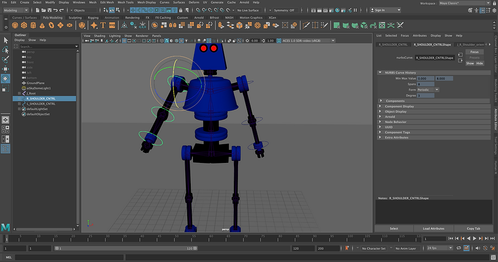498x262 pixels.
Task: Click the Copy Tab button
Action: pyautogui.click(x=473, y=228)
